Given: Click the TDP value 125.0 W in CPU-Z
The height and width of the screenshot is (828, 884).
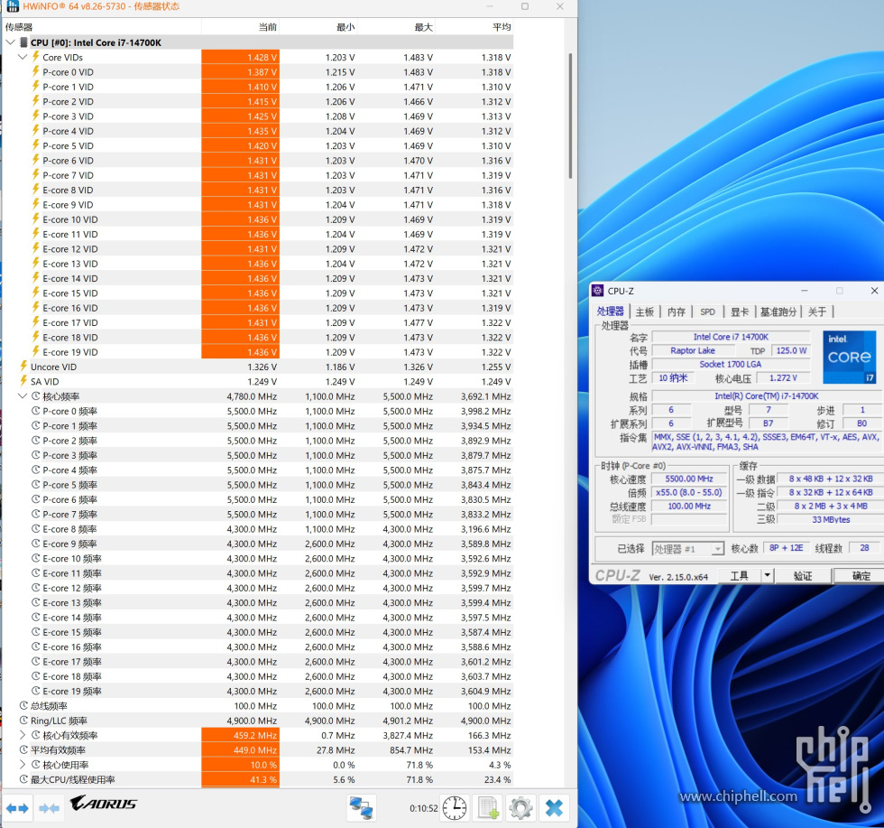Looking at the screenshot, I should click(791, 350).
